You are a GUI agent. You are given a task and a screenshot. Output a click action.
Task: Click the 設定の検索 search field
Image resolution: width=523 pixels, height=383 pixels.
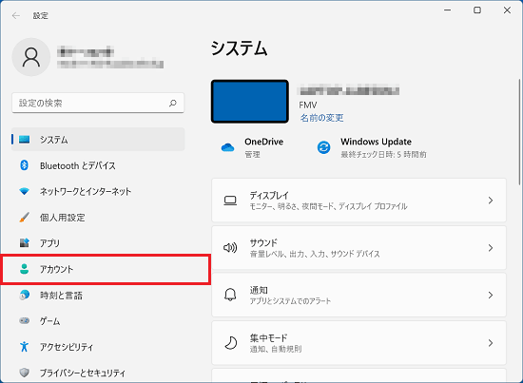tap(98, 103)
